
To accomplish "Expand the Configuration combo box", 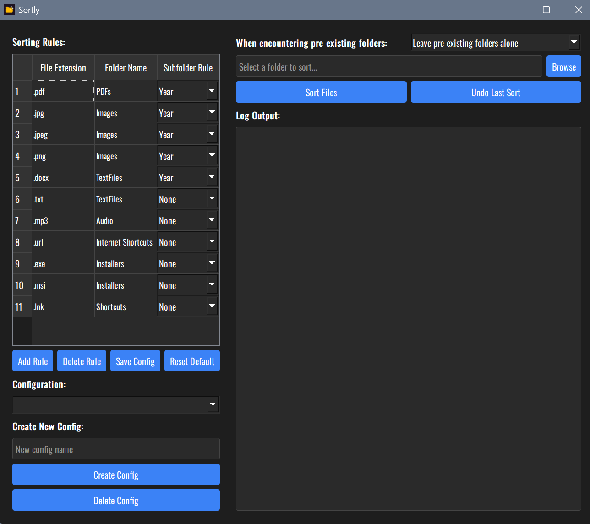I will coord(116,404).
